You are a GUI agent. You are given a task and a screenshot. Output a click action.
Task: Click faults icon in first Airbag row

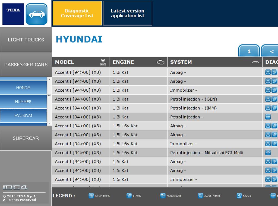268,72
